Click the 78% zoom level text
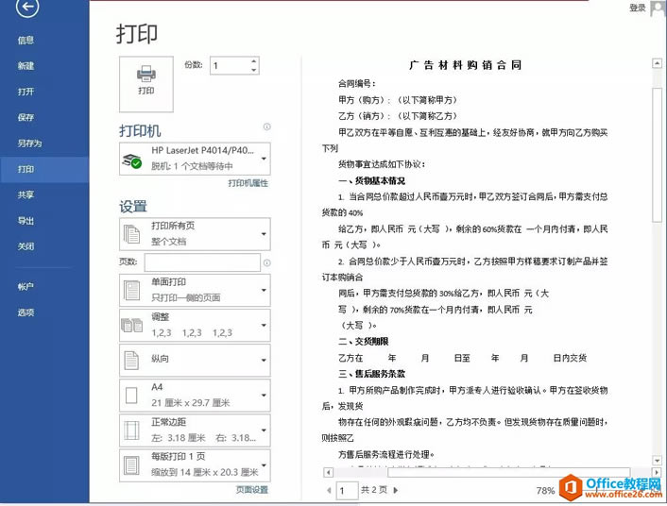The height and width of the screenshot is (506, 667). coord(545,491)
